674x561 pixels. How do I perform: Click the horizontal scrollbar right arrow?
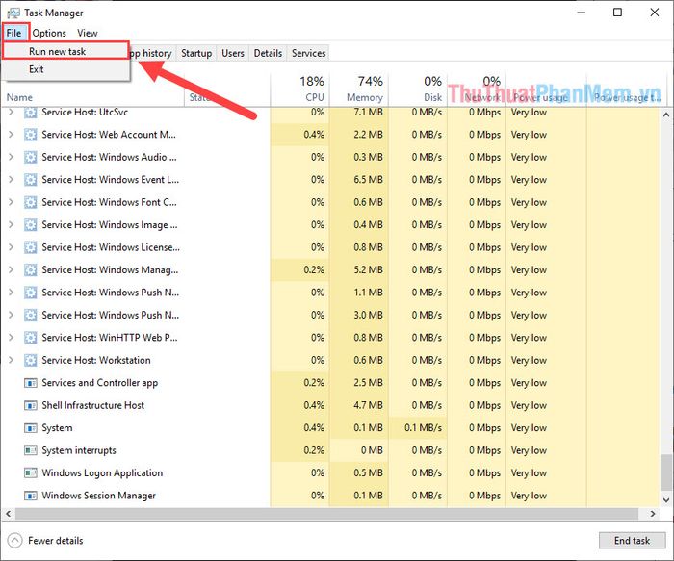pyautogui.click(x=653, y=514)
